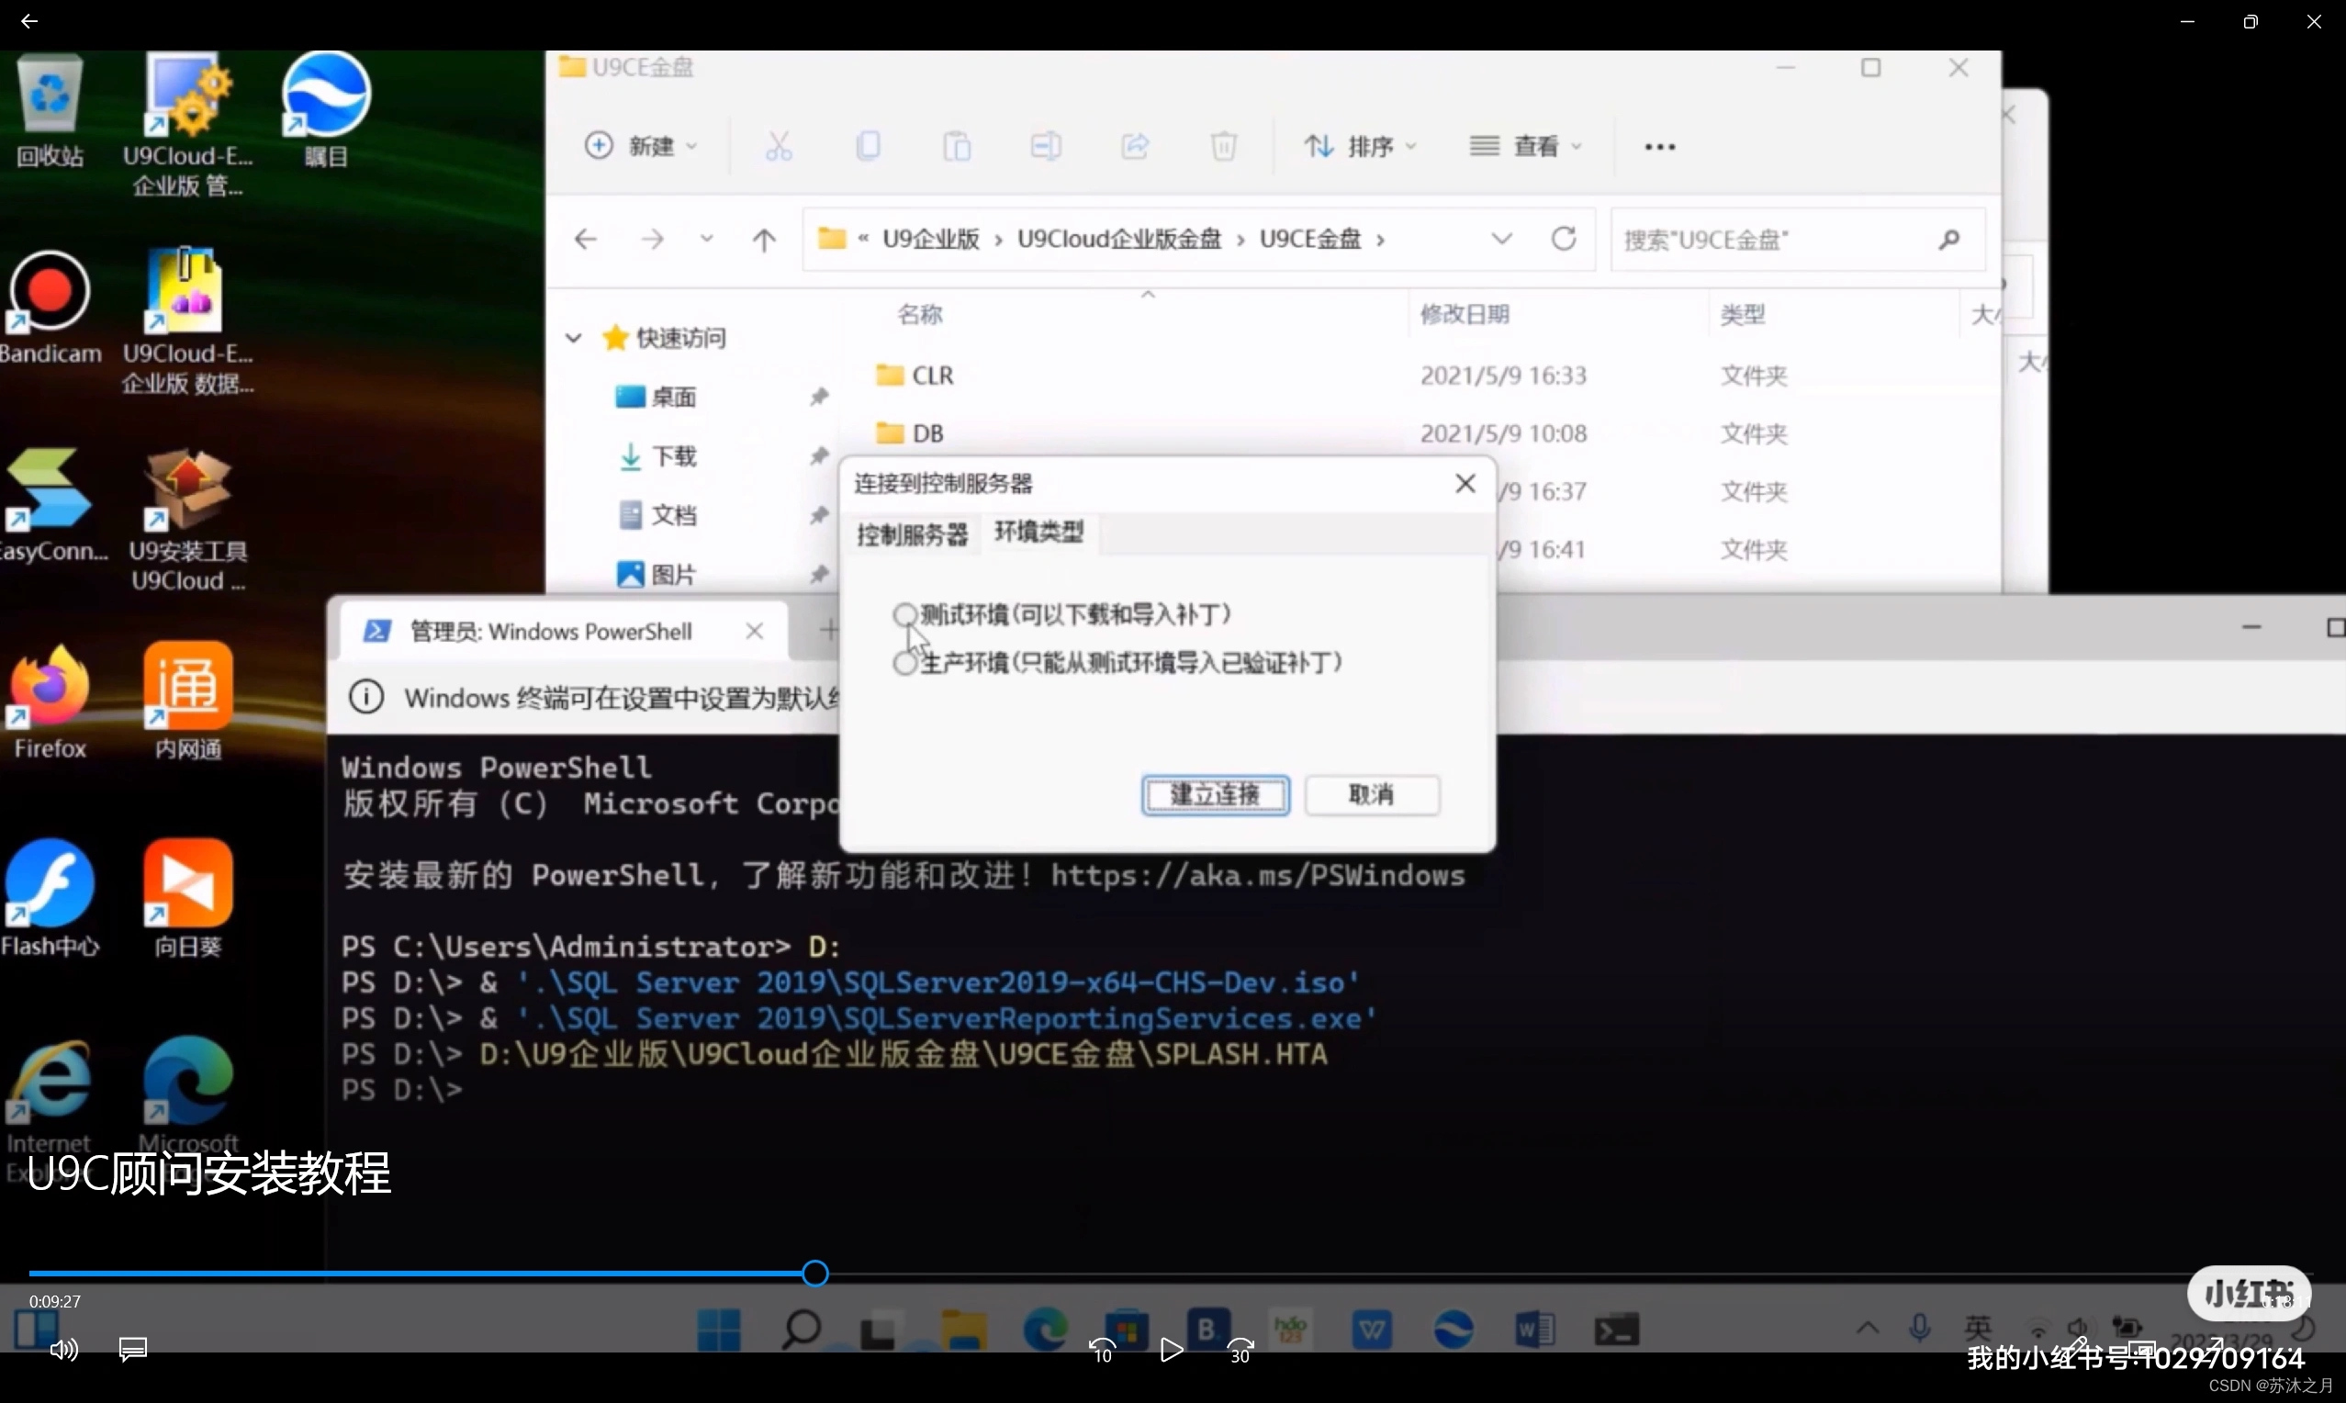The width and height of the screenshot is (2346, 1403).
Task: Collapse the 快速访问 section
Action: coord(572,337)
